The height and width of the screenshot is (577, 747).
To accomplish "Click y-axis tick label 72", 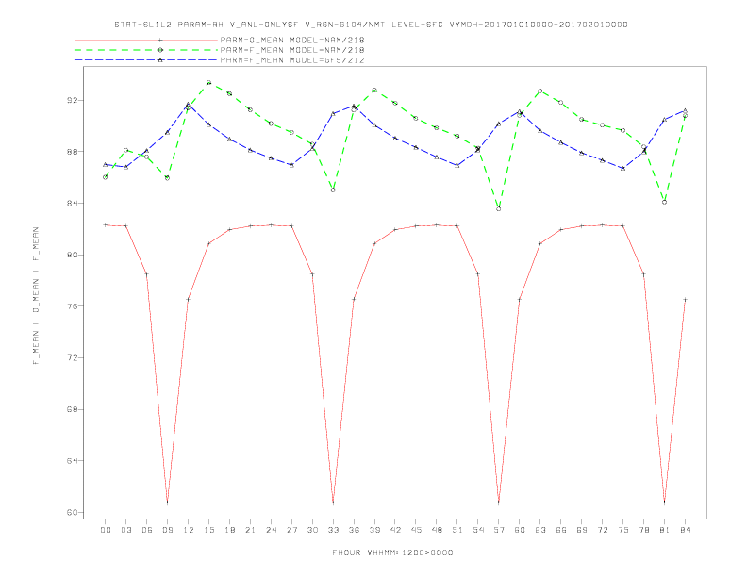I will point(72,357).
